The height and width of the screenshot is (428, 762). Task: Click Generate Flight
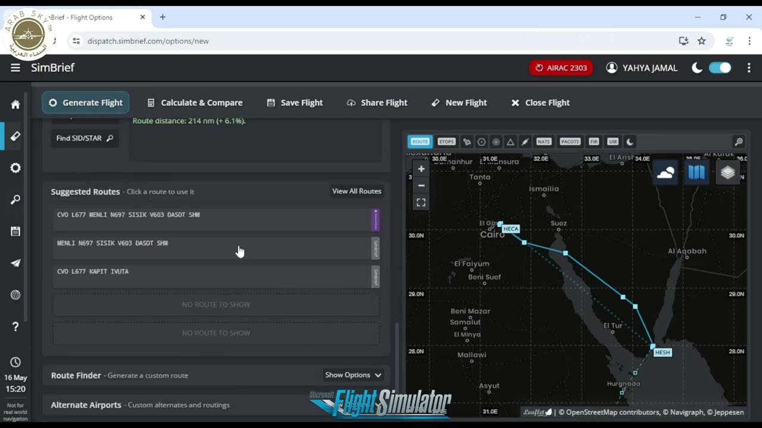pyautogui.click(x=86, y=103)
